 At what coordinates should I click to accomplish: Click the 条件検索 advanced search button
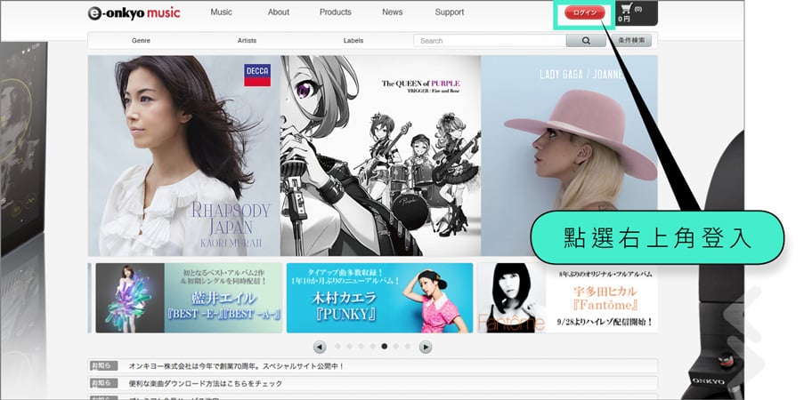pos(630,40)
